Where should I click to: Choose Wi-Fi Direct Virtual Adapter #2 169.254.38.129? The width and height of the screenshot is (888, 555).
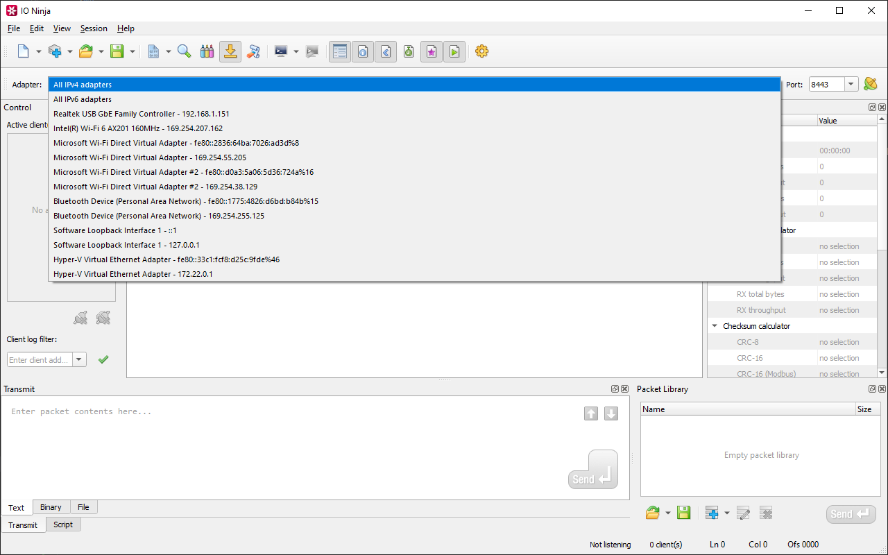[414, 187]
